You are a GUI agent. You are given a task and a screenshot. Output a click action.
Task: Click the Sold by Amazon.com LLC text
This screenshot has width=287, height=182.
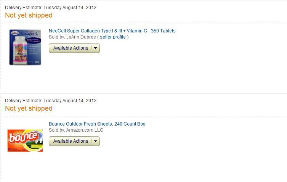(x=76, y=130)
